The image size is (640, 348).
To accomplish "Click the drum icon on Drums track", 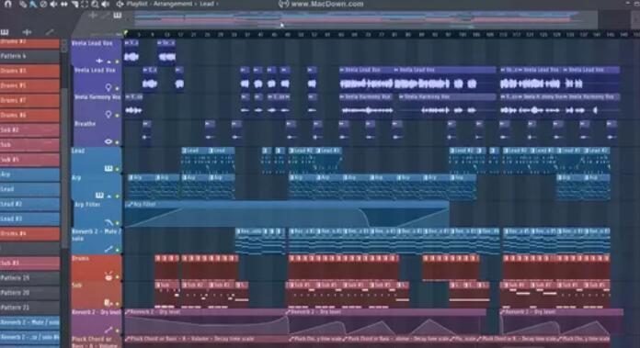I will 109,276.
